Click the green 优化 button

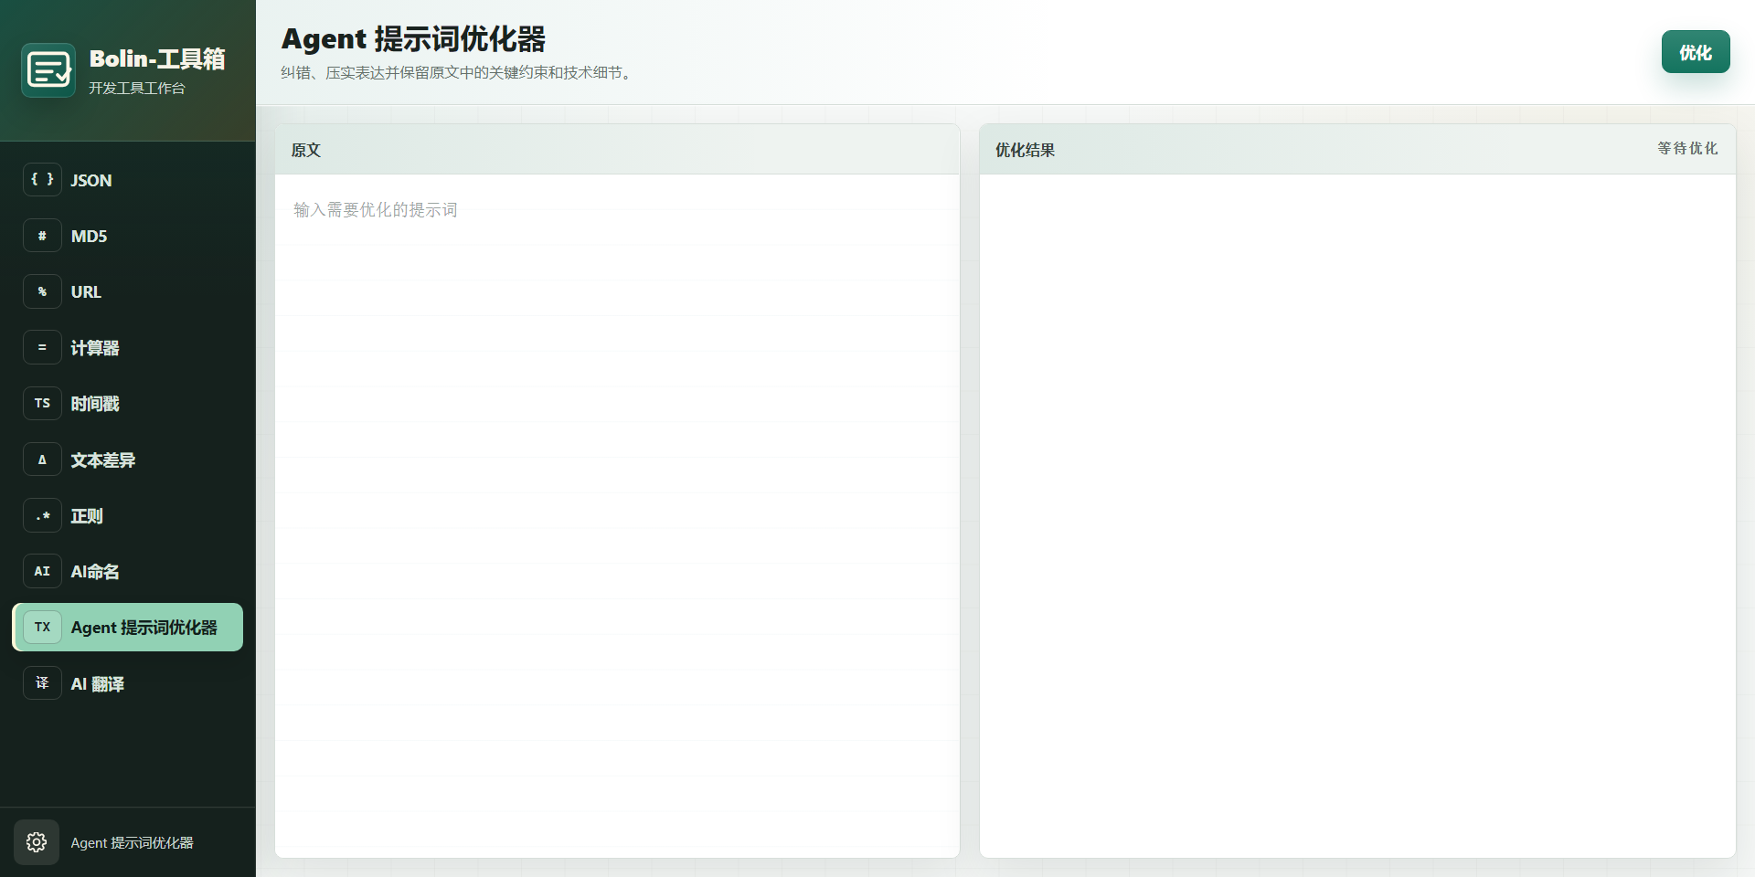tap(1696, 52)
